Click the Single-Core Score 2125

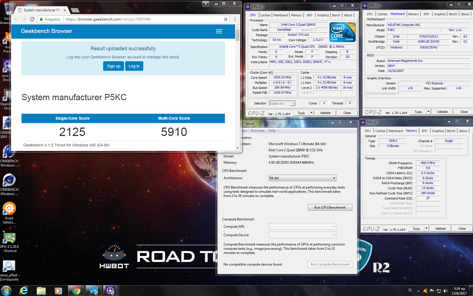tap(72, 132)
